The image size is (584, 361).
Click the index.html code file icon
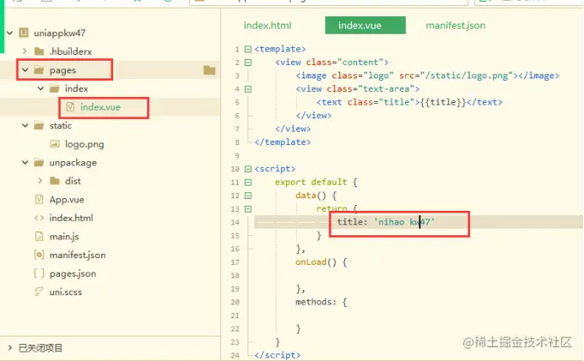tap(39, 218)
